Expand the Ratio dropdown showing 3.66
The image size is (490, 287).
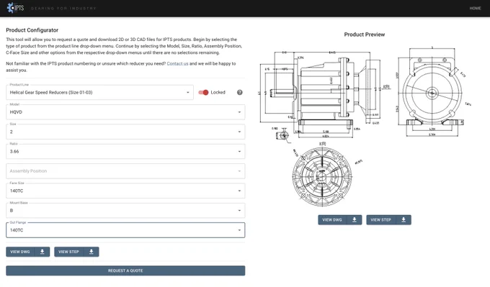pos(125,151)
